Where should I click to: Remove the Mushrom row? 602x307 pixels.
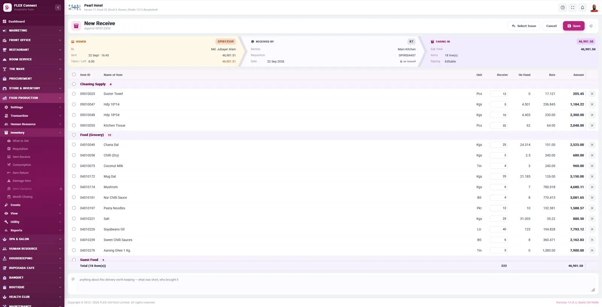coord(592,187)
